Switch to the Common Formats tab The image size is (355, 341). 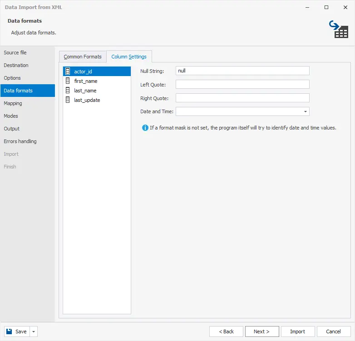click(83, 57)
